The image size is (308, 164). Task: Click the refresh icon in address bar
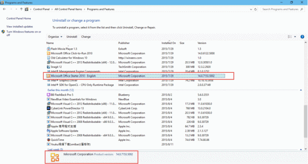[255, 9]
